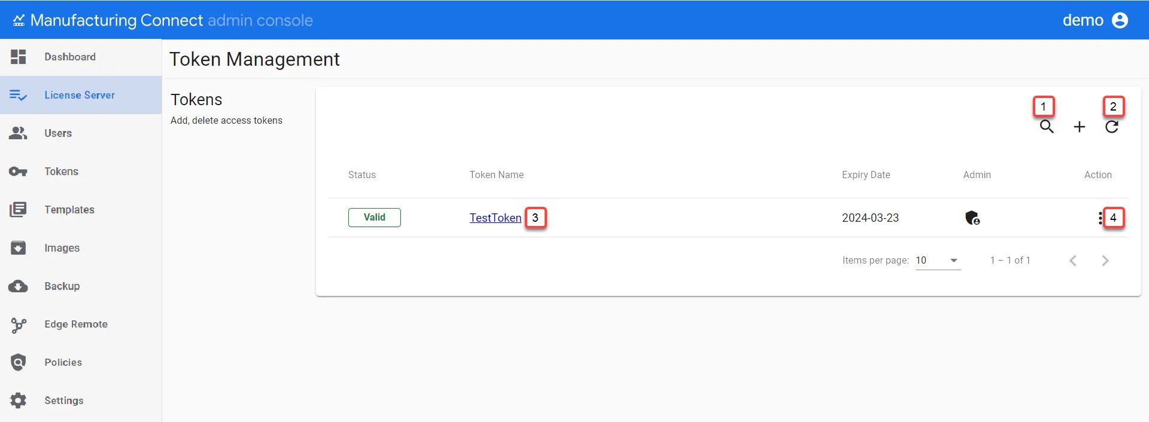The image size is (1149, 422).
Task: Click the 'Items per page:' label
Action: pos(876,261)
